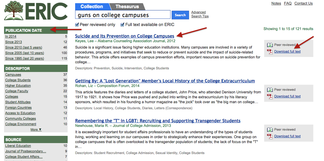Open Suicide and Its Prevention article
324x161 pixels.
(x=125, y=36)
